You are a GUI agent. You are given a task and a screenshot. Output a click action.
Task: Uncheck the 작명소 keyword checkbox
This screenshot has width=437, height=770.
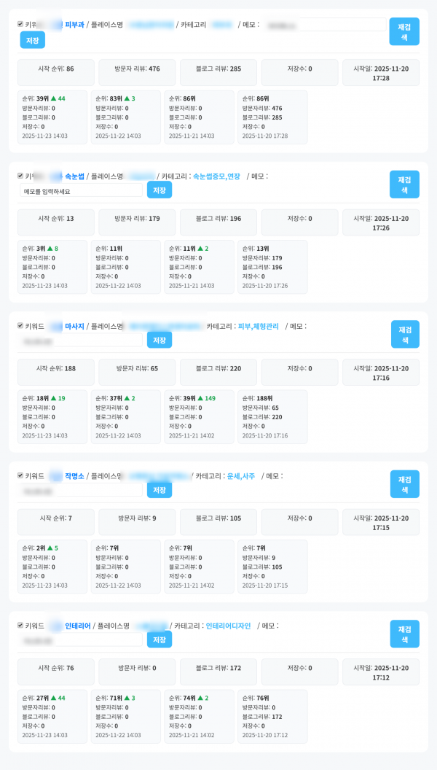[x=20, y=476]
